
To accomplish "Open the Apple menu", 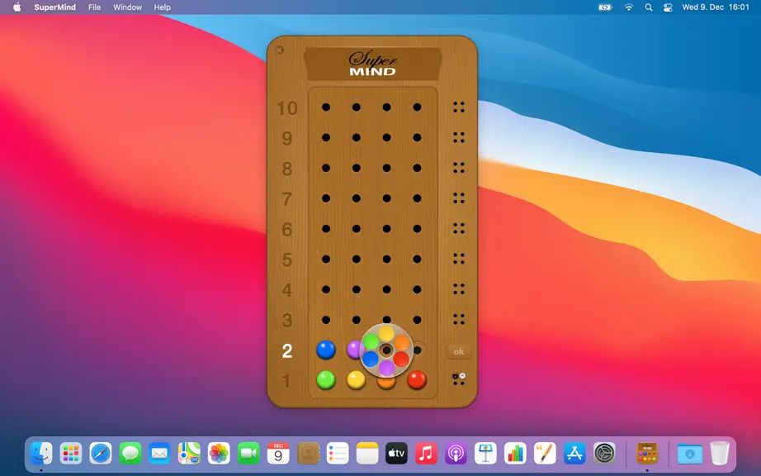I will [17, 7].
